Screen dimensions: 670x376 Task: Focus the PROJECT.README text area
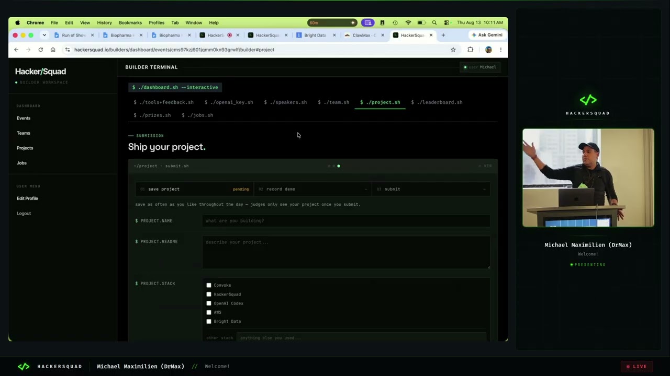tap(346, 253)
